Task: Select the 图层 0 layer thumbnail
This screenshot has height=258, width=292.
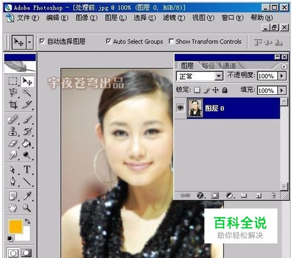Action: (195, 108)
